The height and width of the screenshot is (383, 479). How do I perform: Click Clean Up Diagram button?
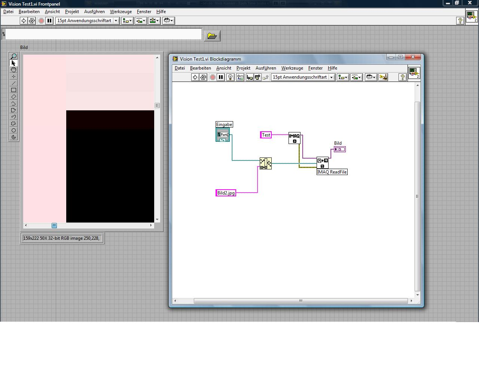383,77
